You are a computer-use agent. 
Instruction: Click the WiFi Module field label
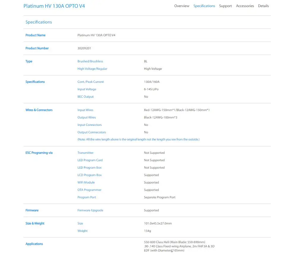pyautogui.click(x=86, y=182)
